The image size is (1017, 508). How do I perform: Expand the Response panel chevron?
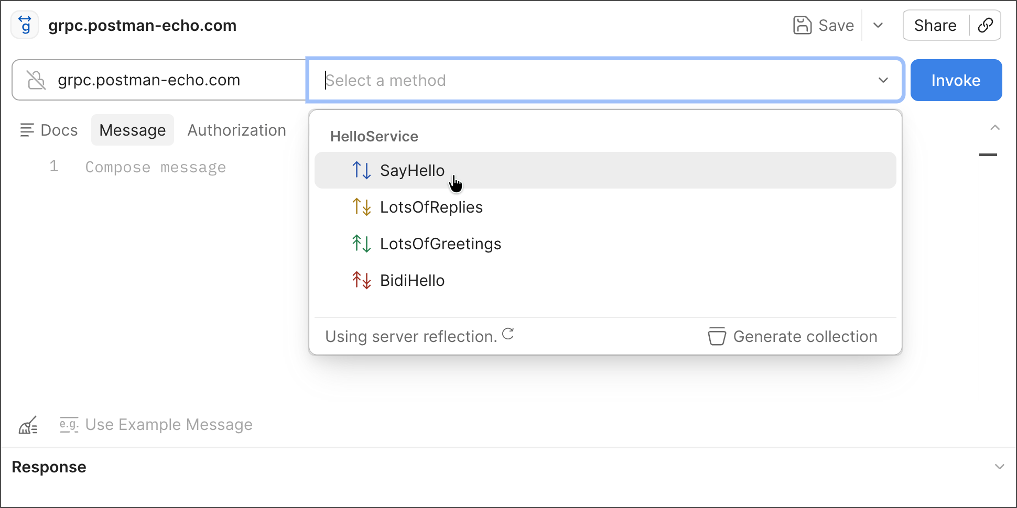click(x=1000, y=467)
